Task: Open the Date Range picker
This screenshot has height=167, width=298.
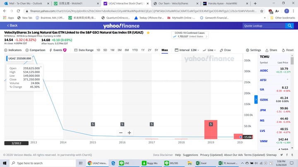Action: point(84,50)
